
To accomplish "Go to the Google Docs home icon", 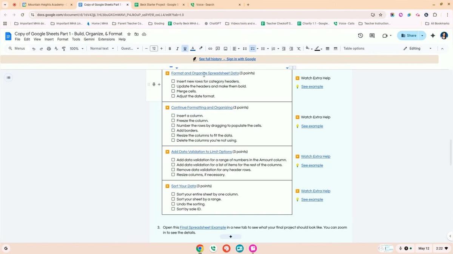I will (x=8, y=36).
